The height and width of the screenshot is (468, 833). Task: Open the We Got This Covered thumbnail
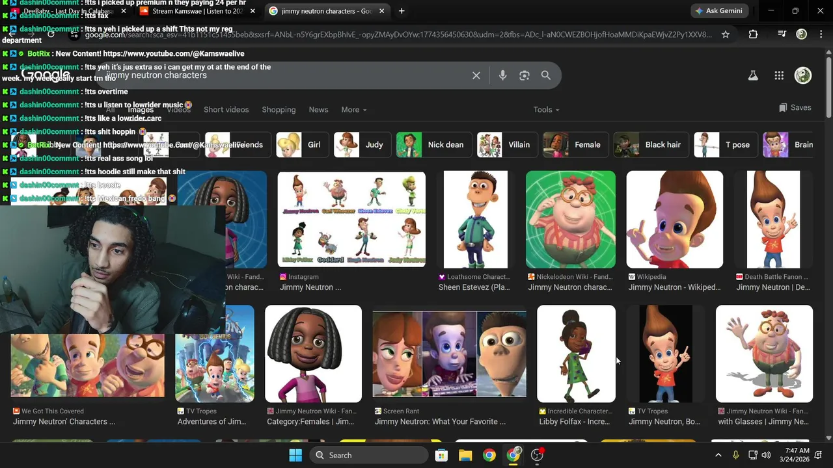click(x=88, y=365)
